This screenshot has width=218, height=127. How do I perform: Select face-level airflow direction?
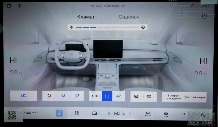(49, 96)
